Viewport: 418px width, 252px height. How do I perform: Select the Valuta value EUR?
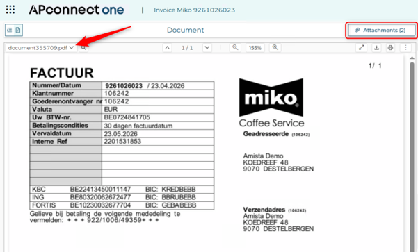point(111,110)
